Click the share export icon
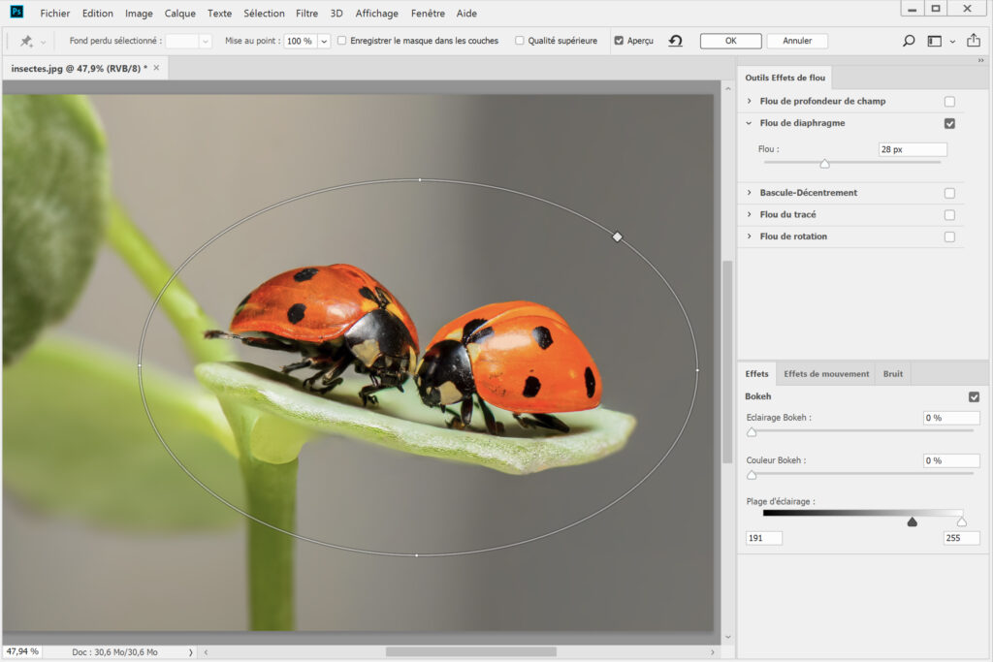 974,41
